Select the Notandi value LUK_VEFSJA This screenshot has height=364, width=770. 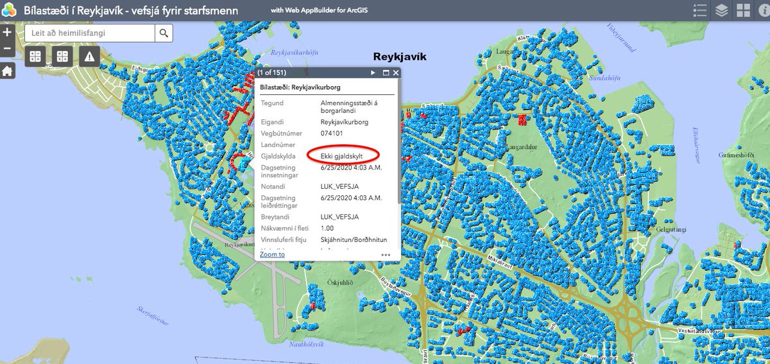(x=339, y=186)
